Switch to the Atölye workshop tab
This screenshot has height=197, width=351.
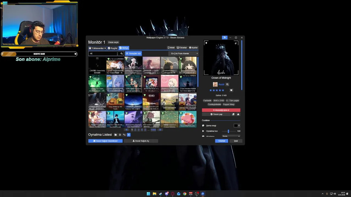pos(124,48)
